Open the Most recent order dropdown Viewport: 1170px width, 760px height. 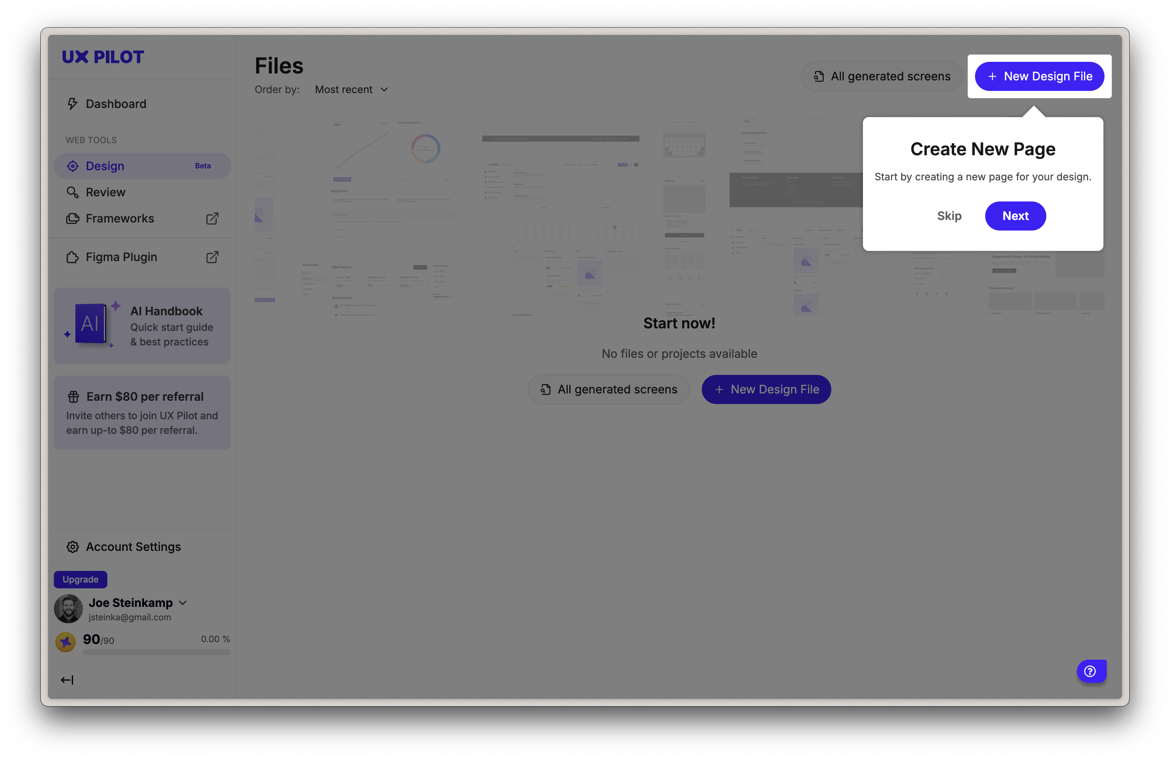(x=351, y=89)
